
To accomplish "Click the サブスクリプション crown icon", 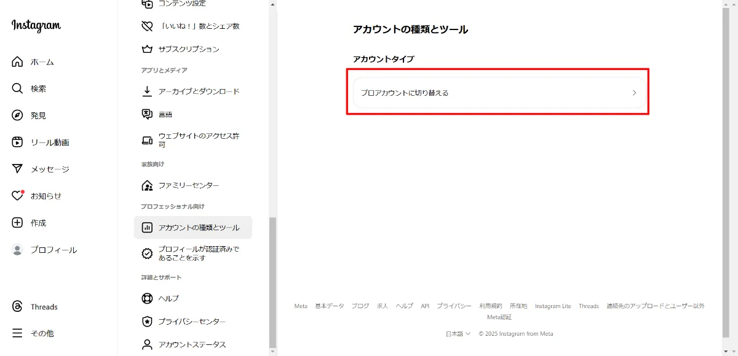I will click(147, 49).
